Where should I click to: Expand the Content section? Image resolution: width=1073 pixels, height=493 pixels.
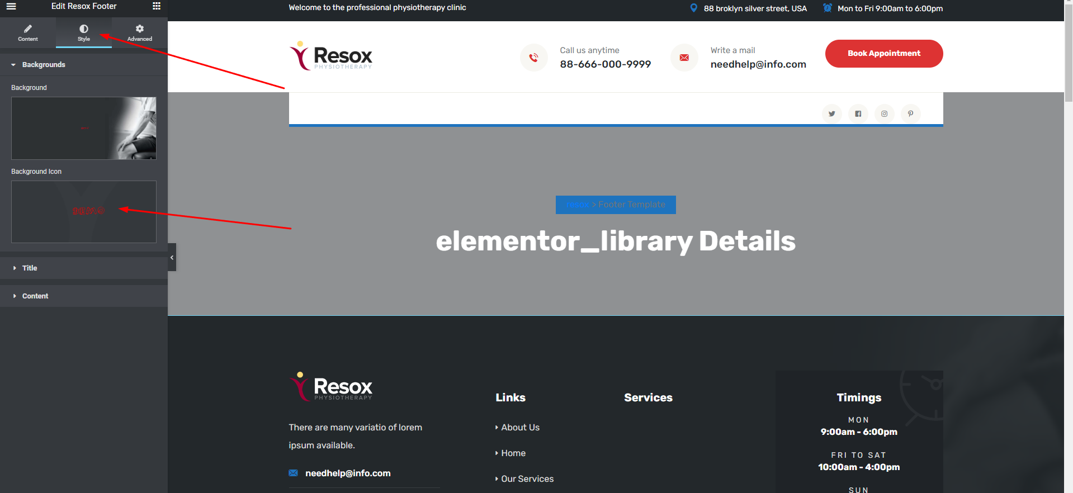84,296
